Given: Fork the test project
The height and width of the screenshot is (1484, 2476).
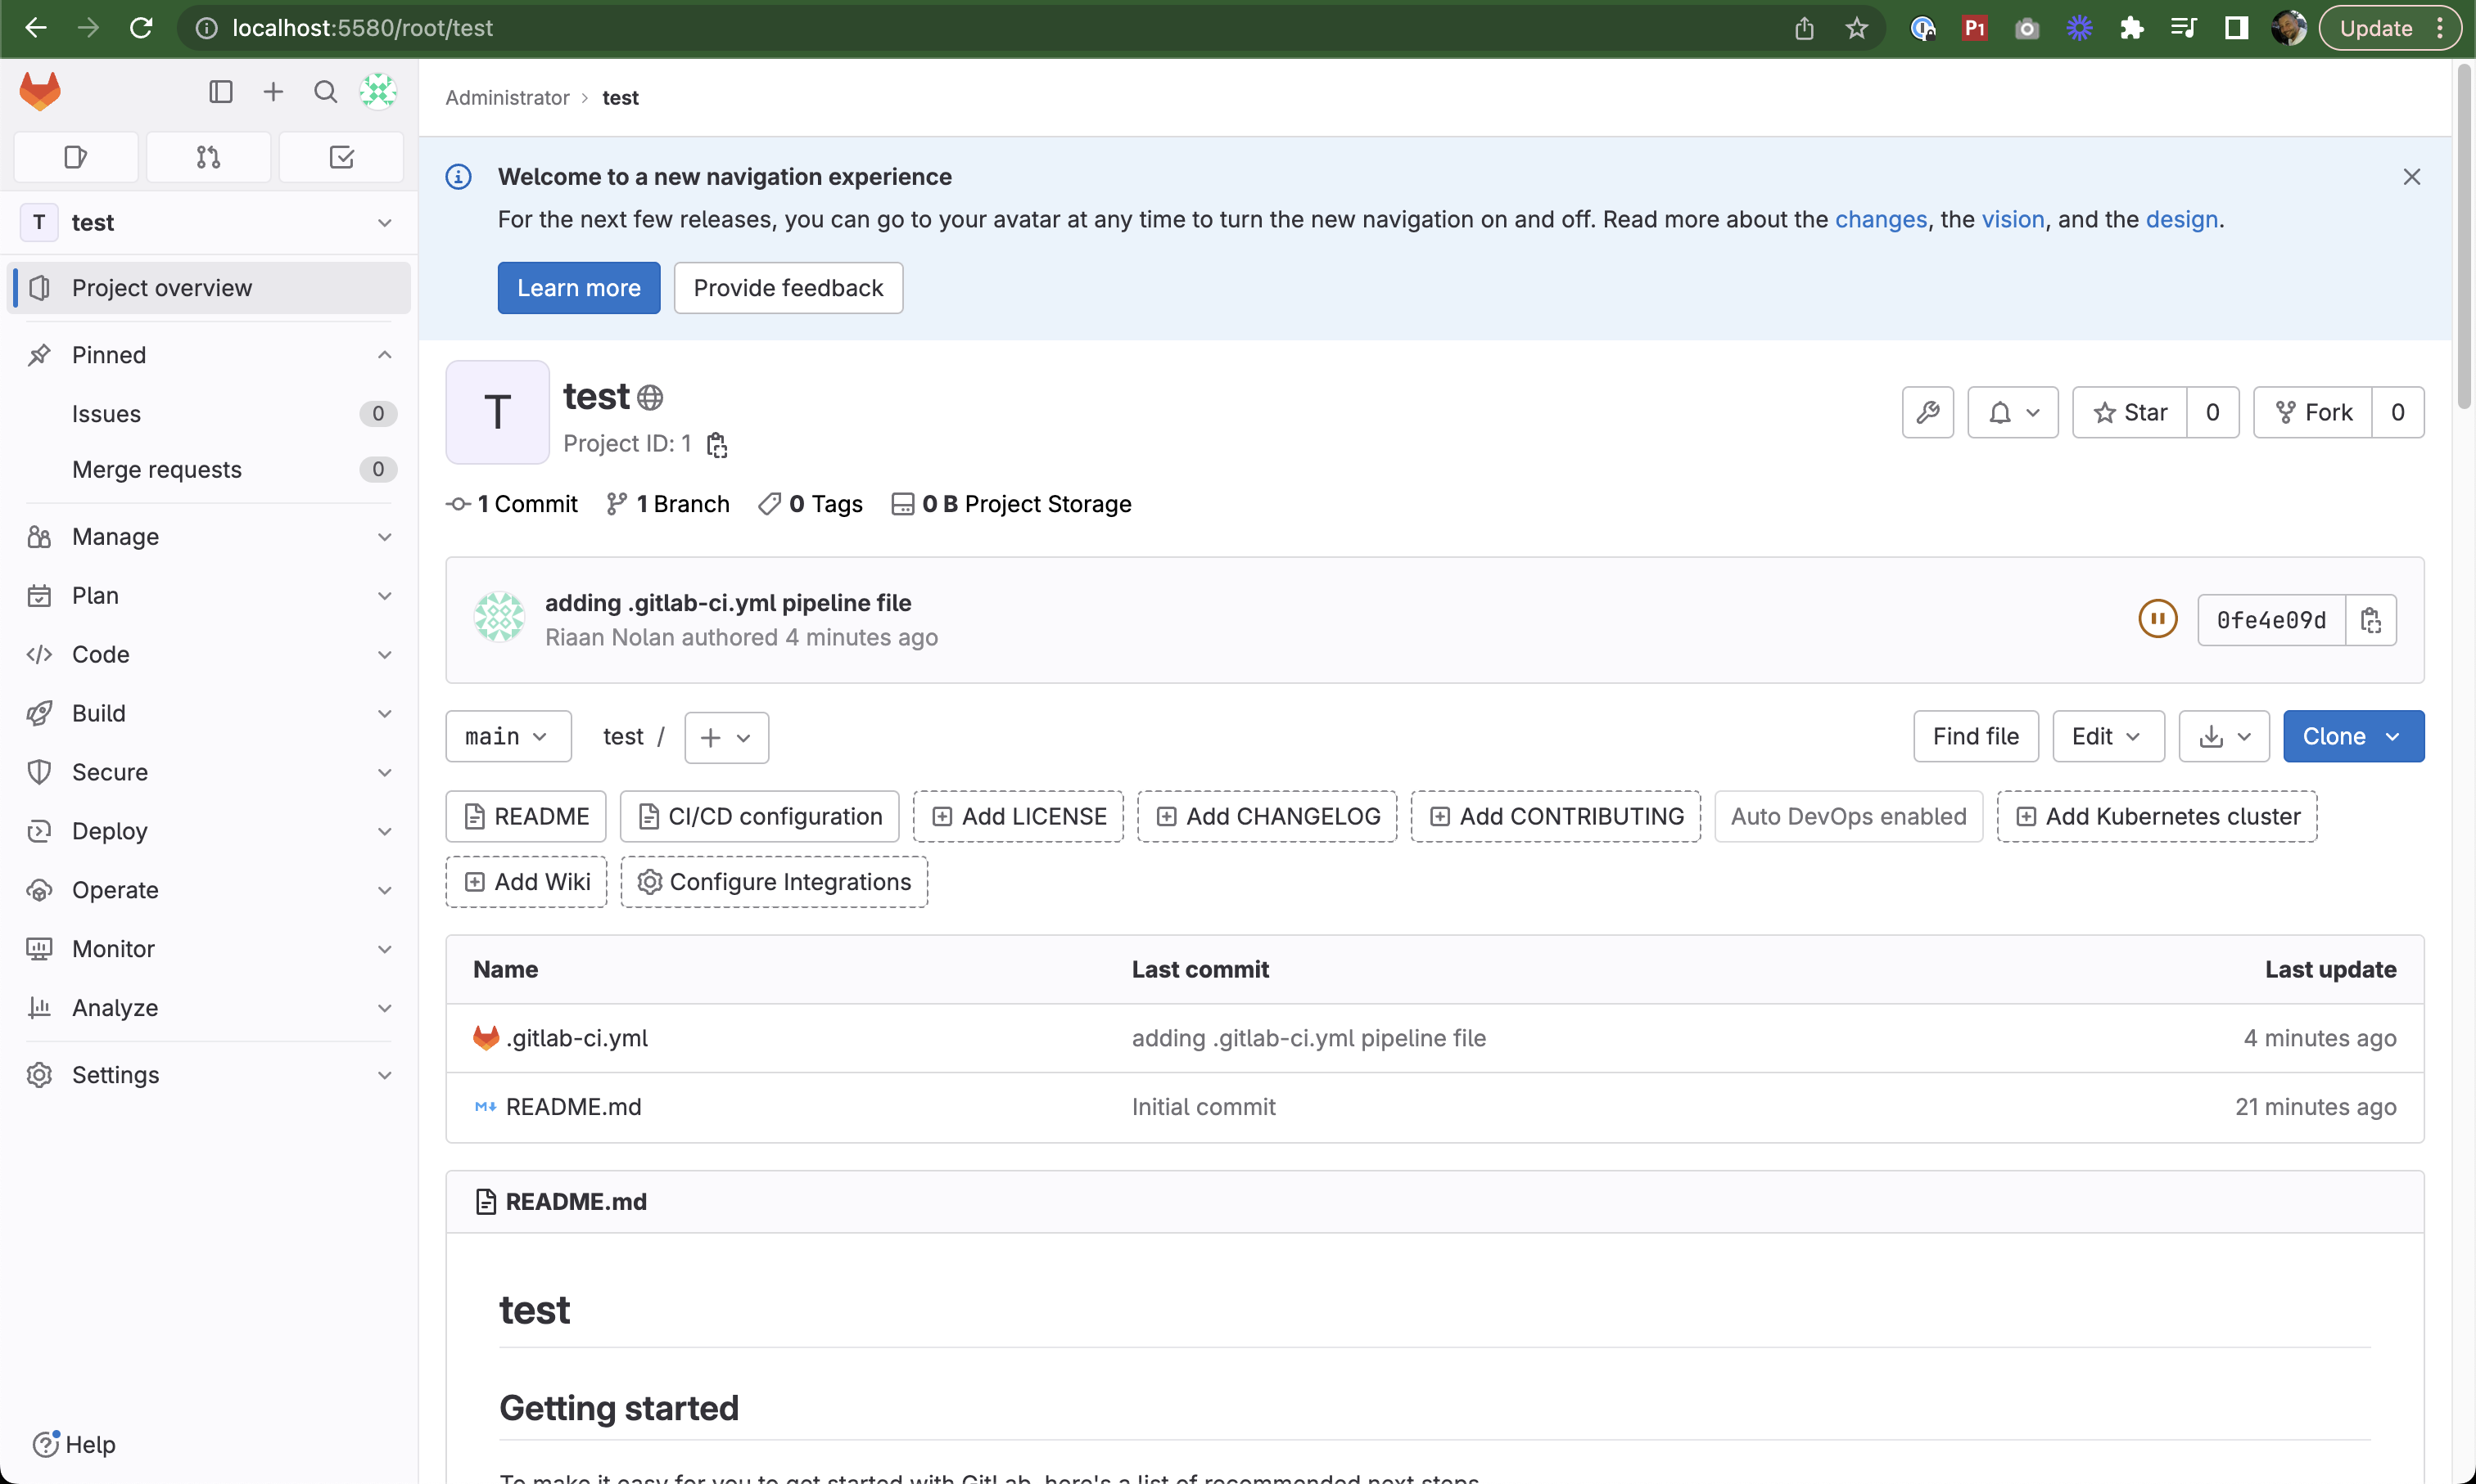Looking at the screenshot, I should point(2313,412).
